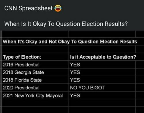
Task: Select the 'CNN Spreadsheet' title text
Action: (x=29, y=8)
